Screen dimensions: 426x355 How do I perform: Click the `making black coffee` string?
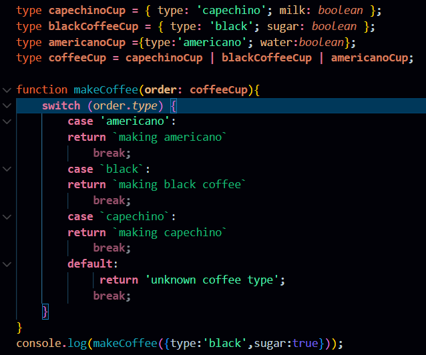[x=179, y=185]
